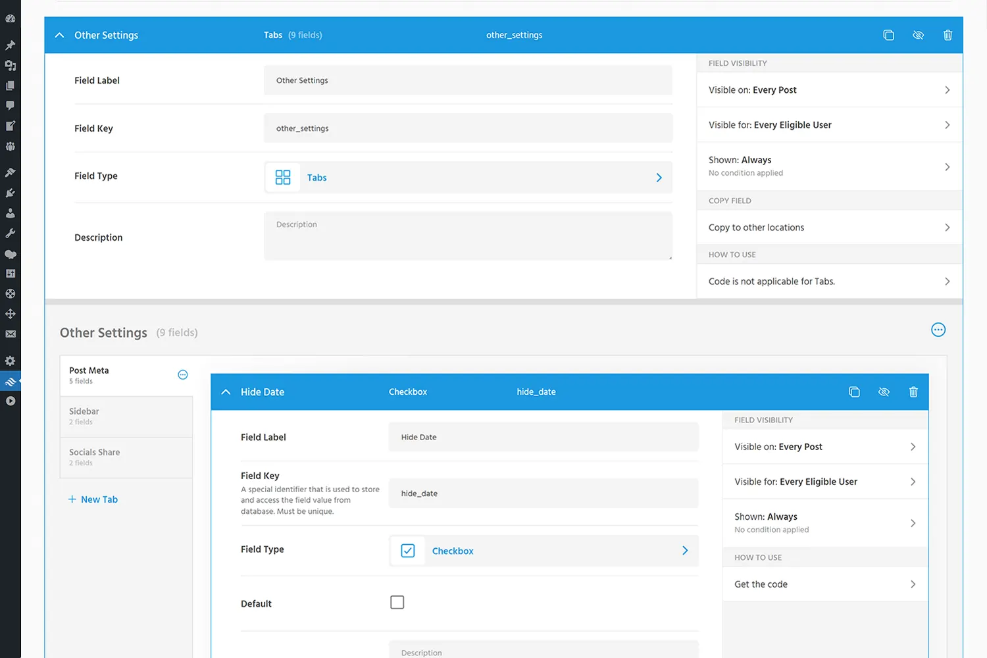Delete the Other Settings tabs field
This screenshot has height=658, width=987.
coord(948,36)
